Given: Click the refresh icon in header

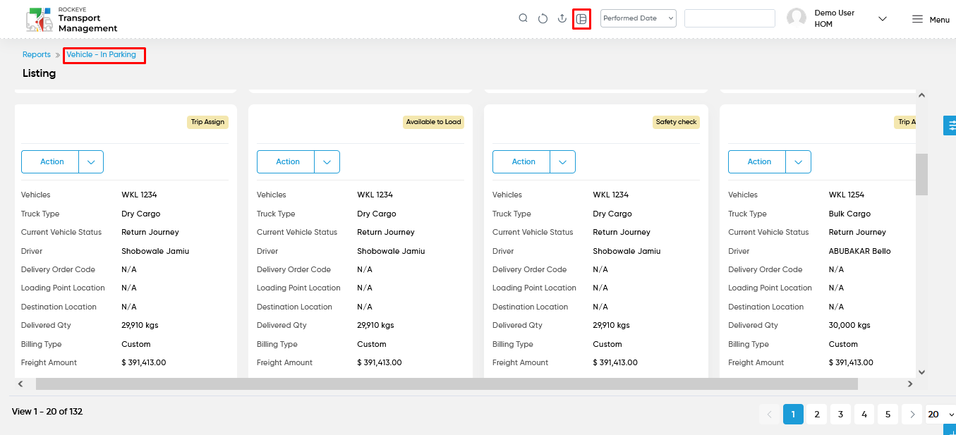Looking at the screenshot, I should pos(543,18).
